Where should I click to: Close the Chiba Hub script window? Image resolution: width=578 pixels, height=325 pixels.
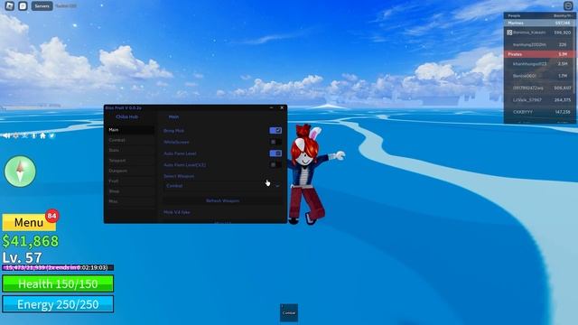282,107
